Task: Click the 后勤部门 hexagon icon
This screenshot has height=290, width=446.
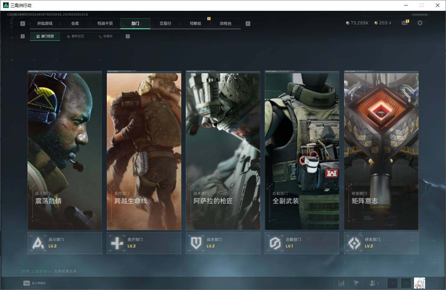Action: (275, 243)
